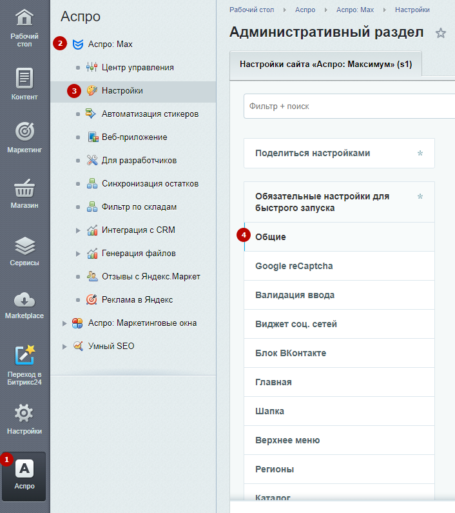Select the Аспро sidebar section
455x513 pixels.
24,476
